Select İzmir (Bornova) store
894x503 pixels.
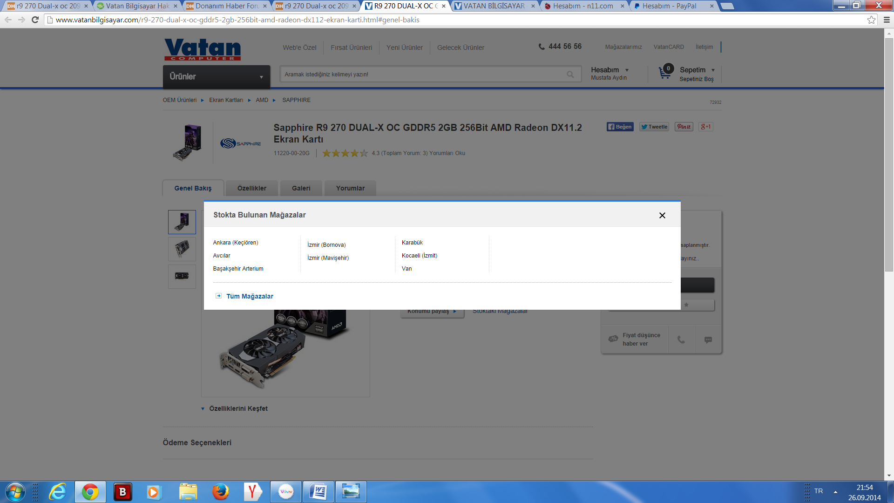326,245
